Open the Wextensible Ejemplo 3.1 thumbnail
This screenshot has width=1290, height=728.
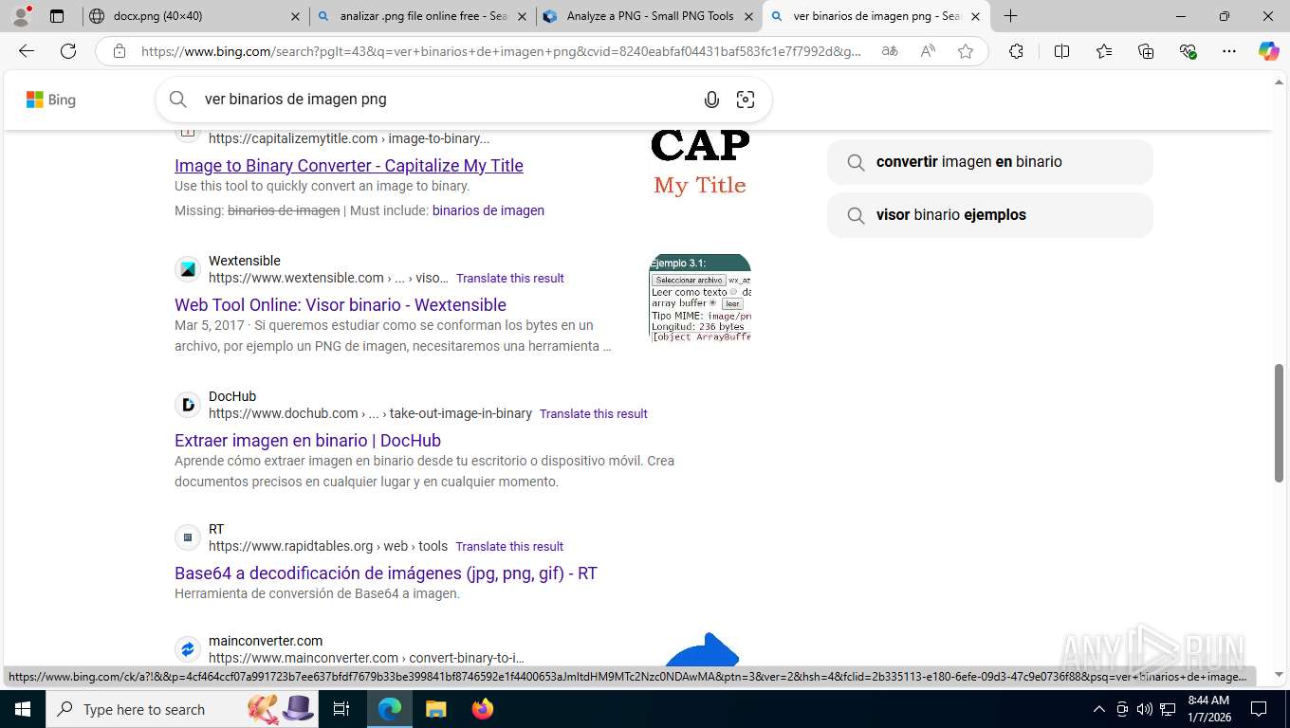click(x=700, y=298)
